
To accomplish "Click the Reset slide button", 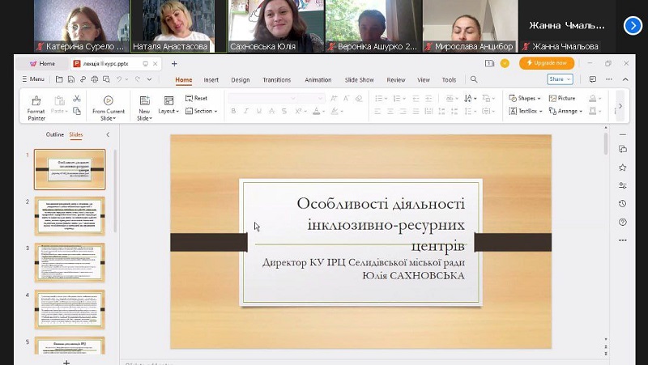I will [196, 98].
